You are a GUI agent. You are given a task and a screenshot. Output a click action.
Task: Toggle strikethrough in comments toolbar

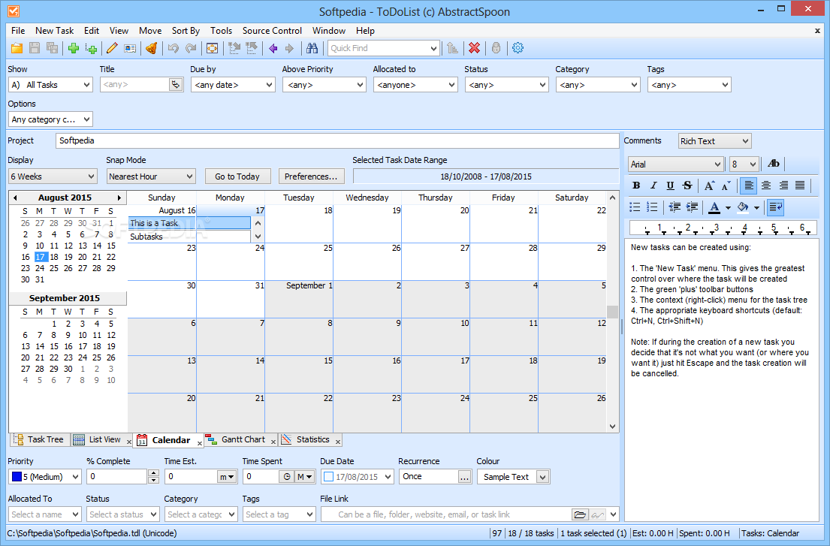point(687,186)
